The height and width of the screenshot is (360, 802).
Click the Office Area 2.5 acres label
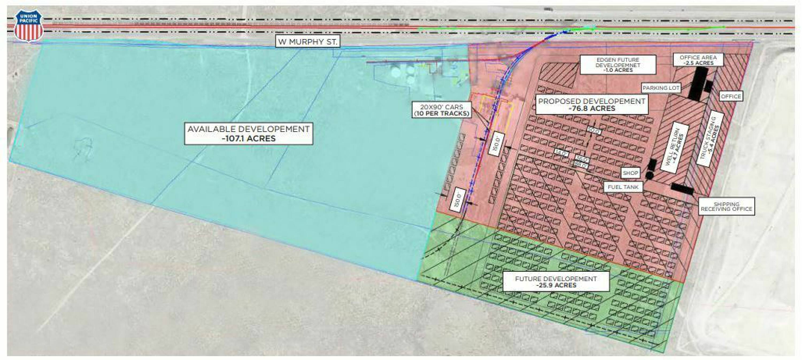[x=698, y=60]
